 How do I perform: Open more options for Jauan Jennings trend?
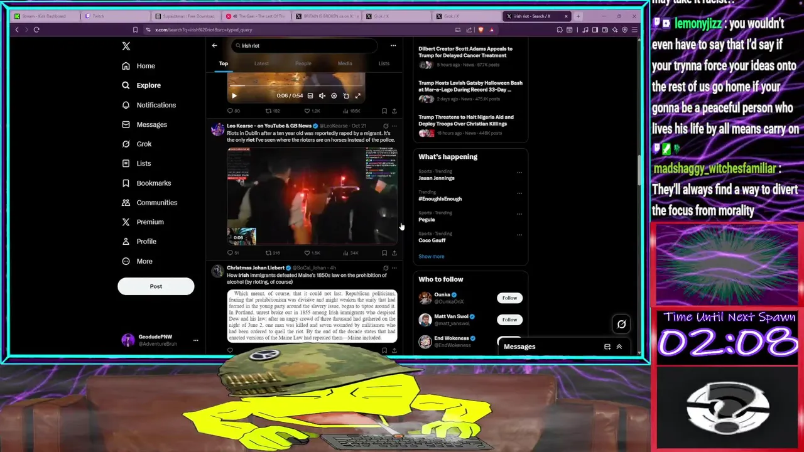[x=519, y=172]
